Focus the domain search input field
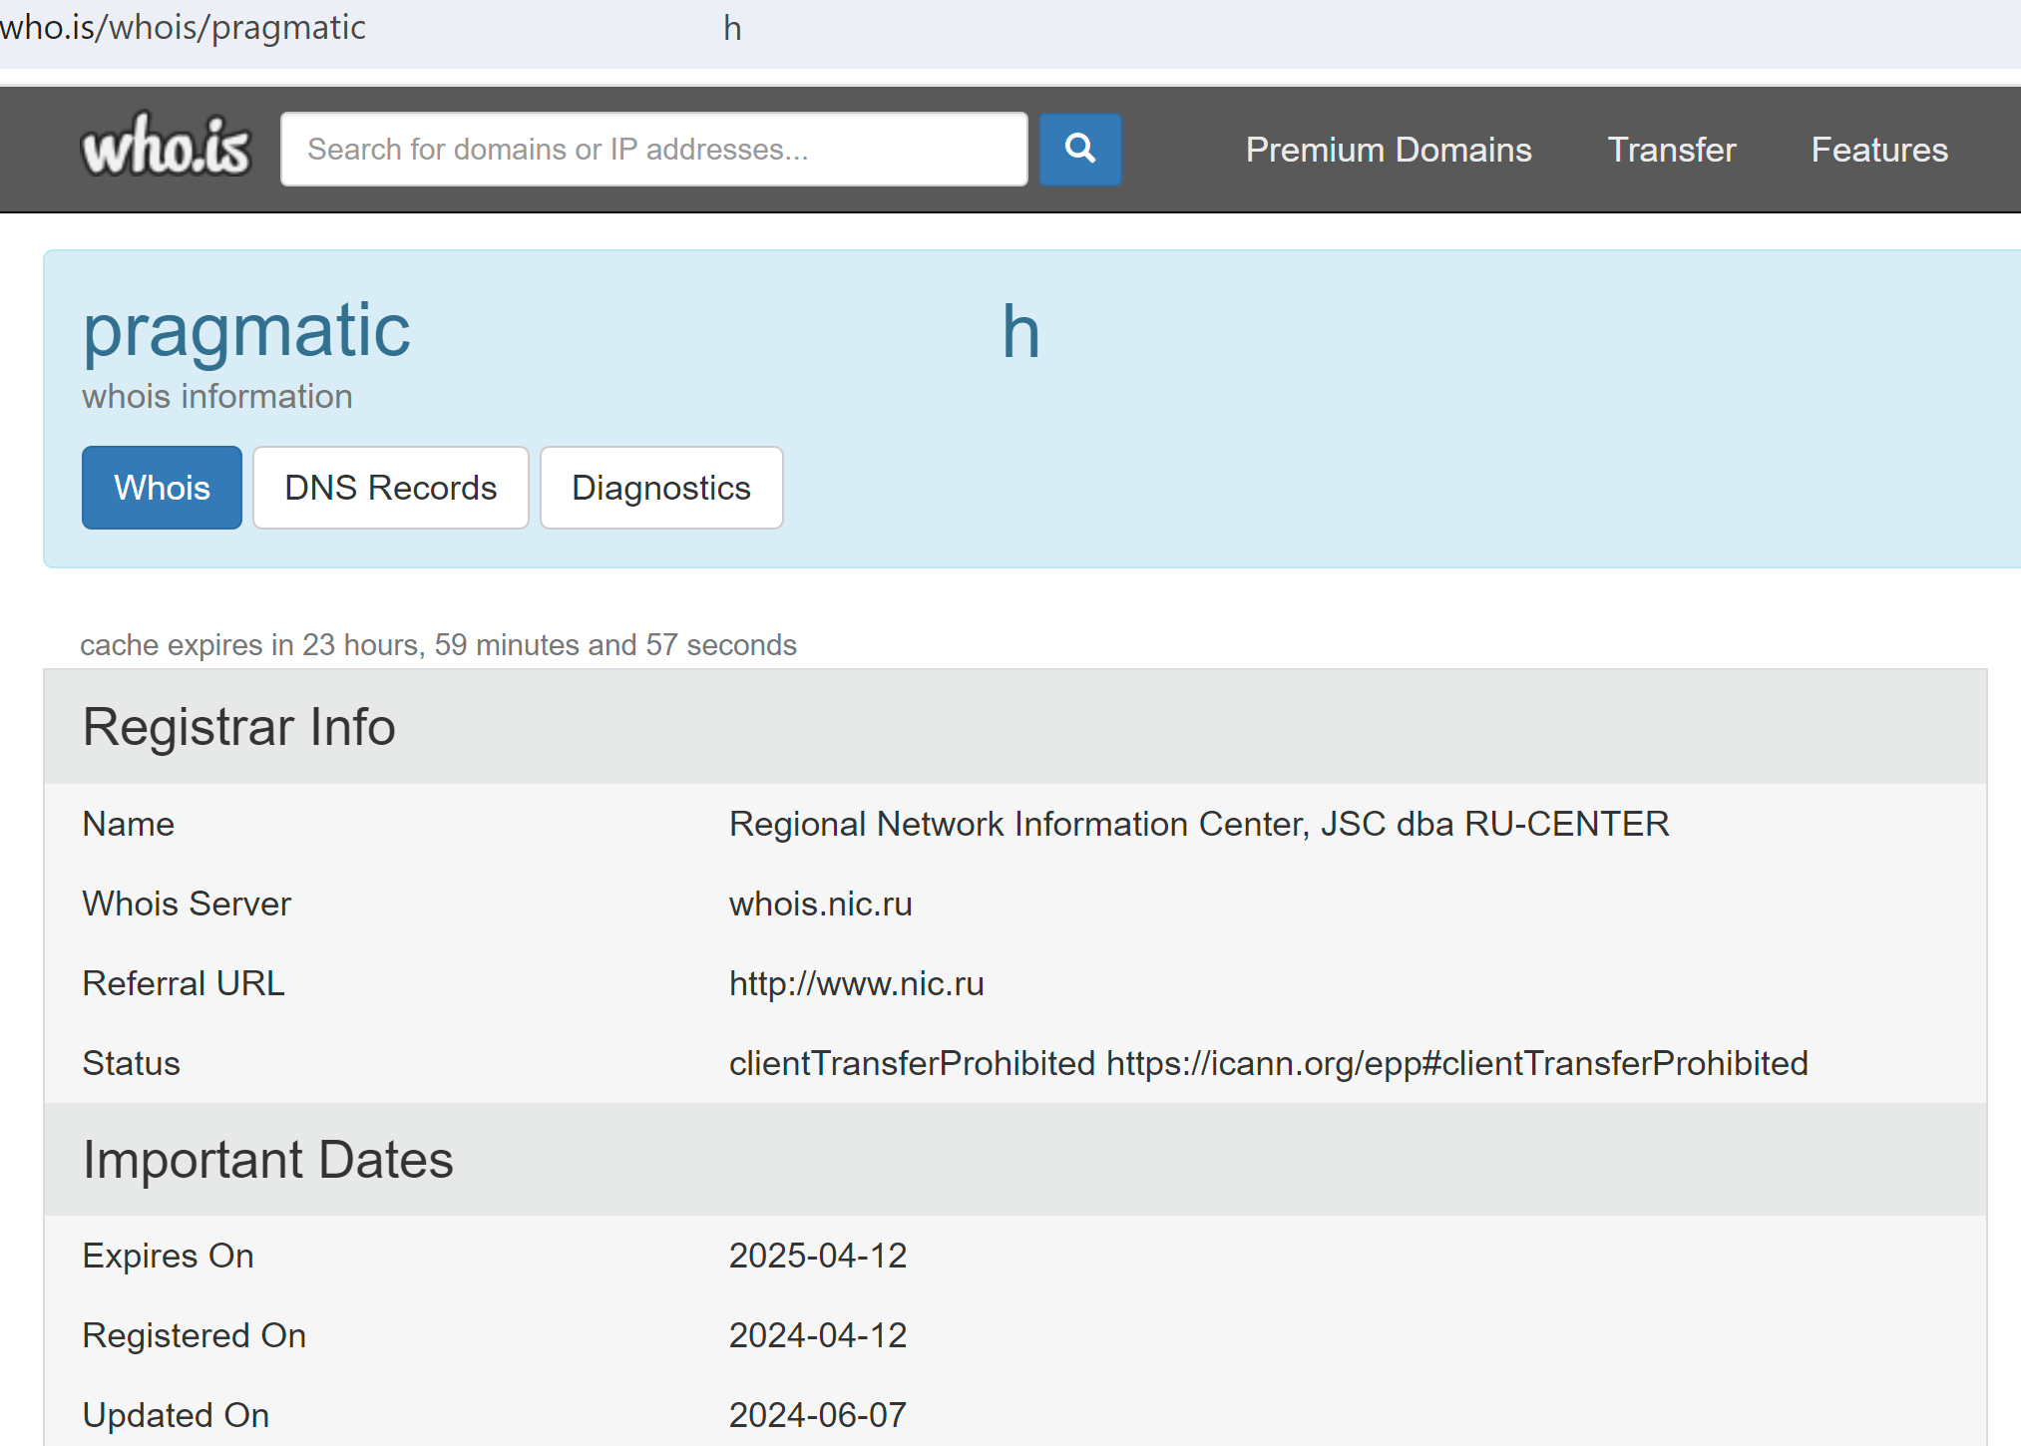 pyautogui.click(x=654, y=150)
